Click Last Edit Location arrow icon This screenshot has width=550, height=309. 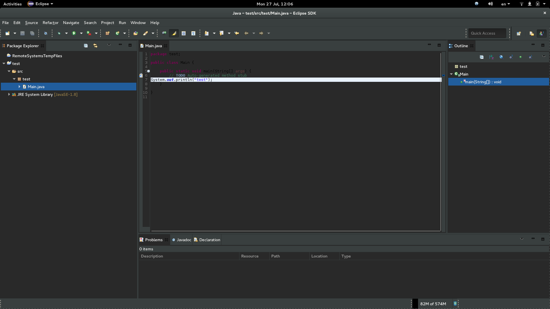[x=237, y=33]
